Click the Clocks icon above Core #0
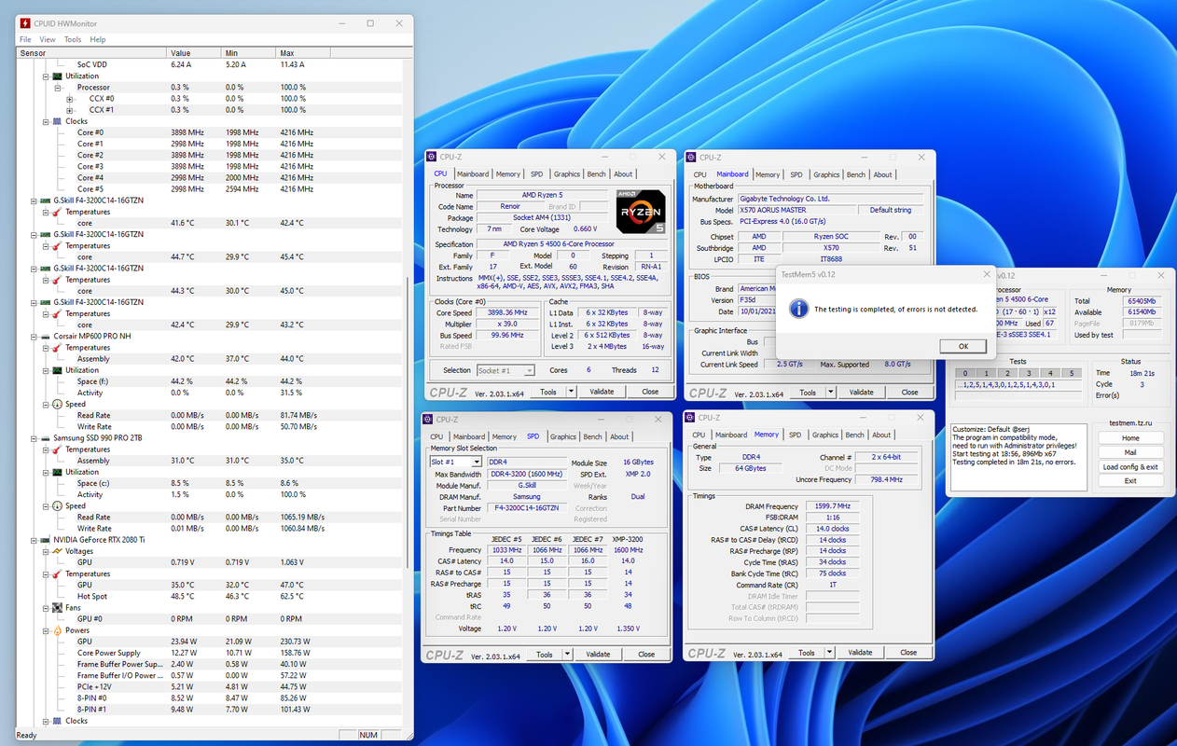Viewport: 1177px width, 746px height. click(58, 121)
